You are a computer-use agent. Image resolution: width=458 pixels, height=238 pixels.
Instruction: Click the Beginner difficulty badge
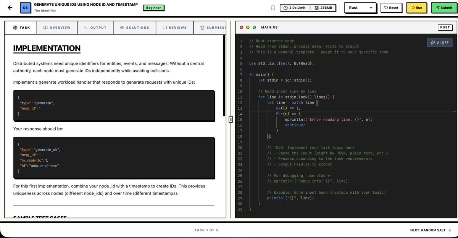click(x=153, y=8)
